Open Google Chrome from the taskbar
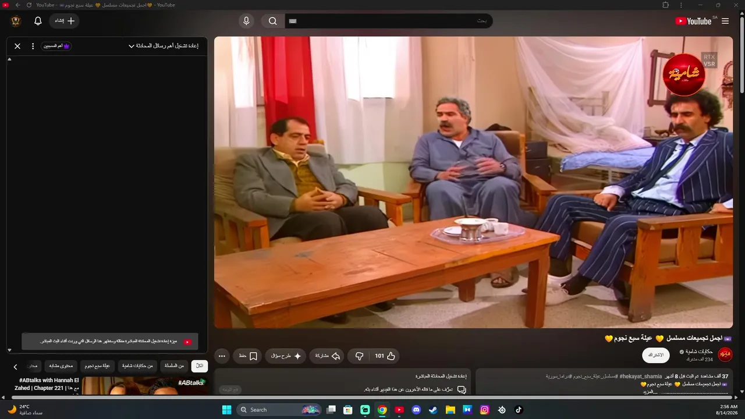Viewport: 745px width, 419px height. [382, 410]
